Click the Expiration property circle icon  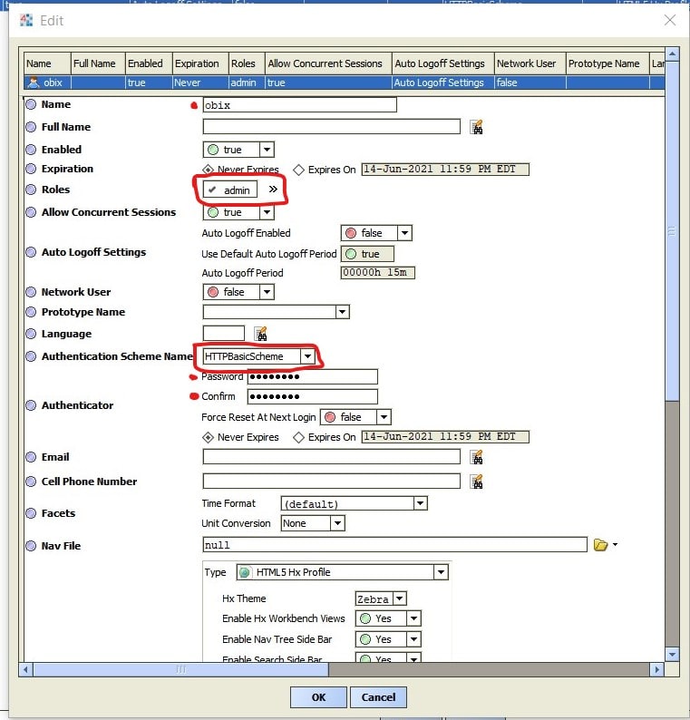point(31,169)
